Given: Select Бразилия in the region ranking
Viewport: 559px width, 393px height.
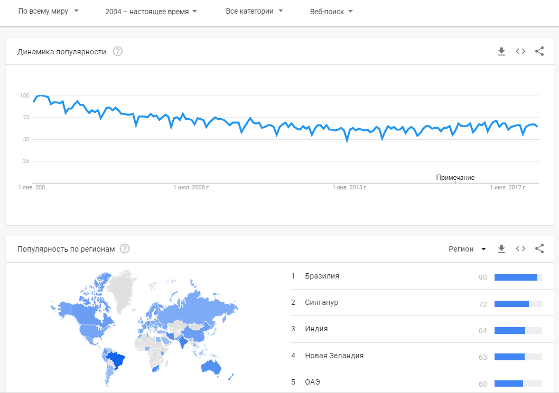Looking at the screenshot, I should point(322,276).
